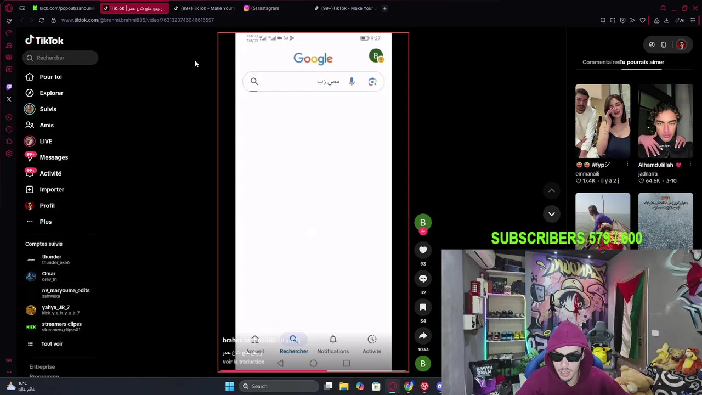The height and width of the screenshot is (395, 702).
Task: Open the LIVE section
Action: [38, 142]
